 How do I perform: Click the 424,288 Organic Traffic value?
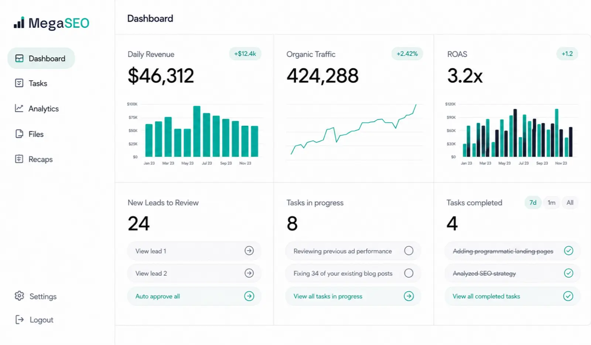(322, 76)
